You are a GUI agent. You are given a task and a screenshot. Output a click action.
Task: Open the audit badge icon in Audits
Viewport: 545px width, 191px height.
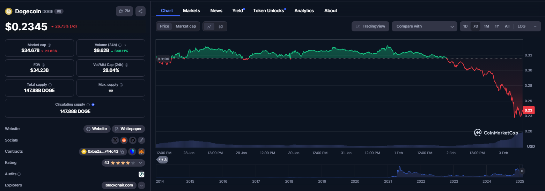click(141, 174)
